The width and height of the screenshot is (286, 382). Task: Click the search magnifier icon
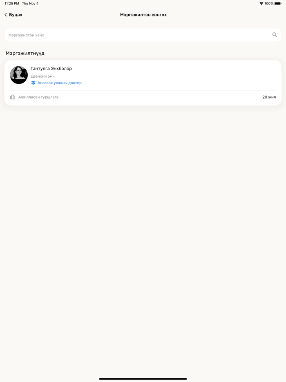tap(275, 35)
